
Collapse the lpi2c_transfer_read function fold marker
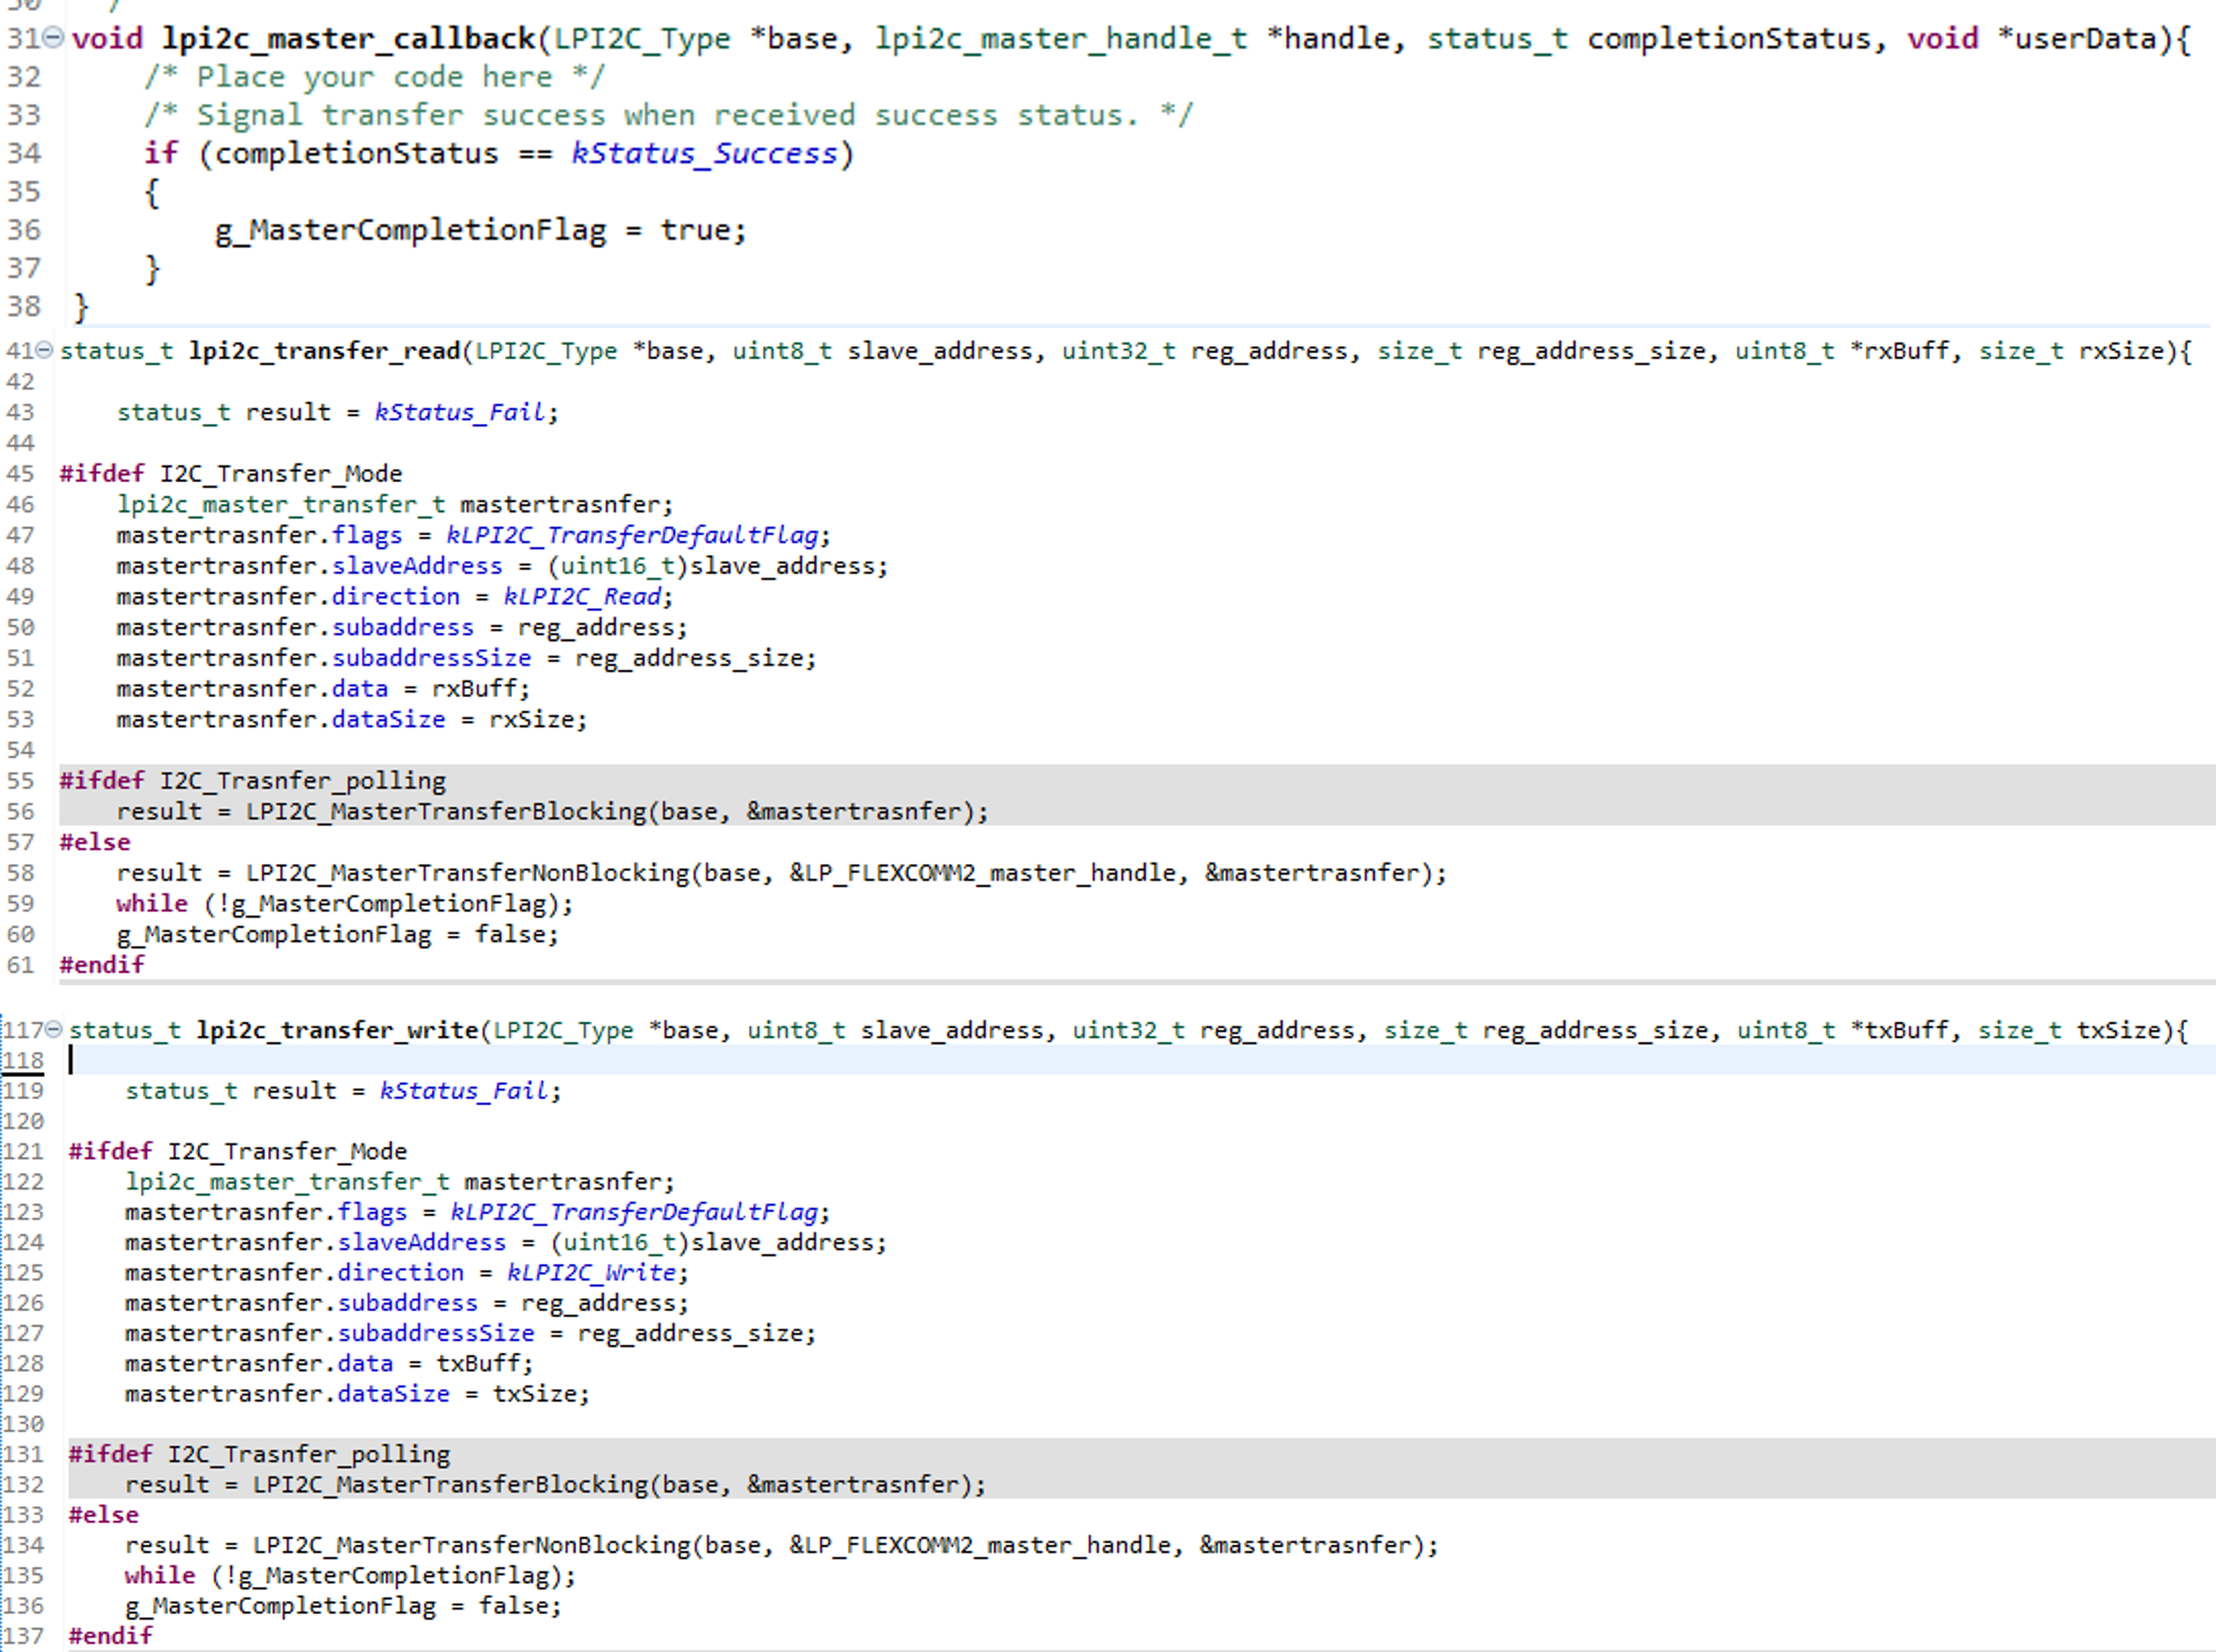43,350
